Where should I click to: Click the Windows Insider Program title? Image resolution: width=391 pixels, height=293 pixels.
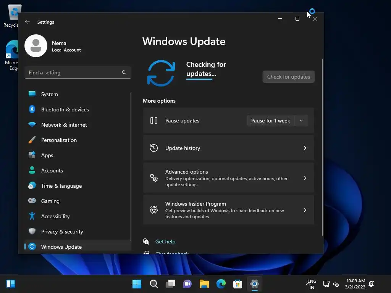pyautogui.click(x=195, y=204)
